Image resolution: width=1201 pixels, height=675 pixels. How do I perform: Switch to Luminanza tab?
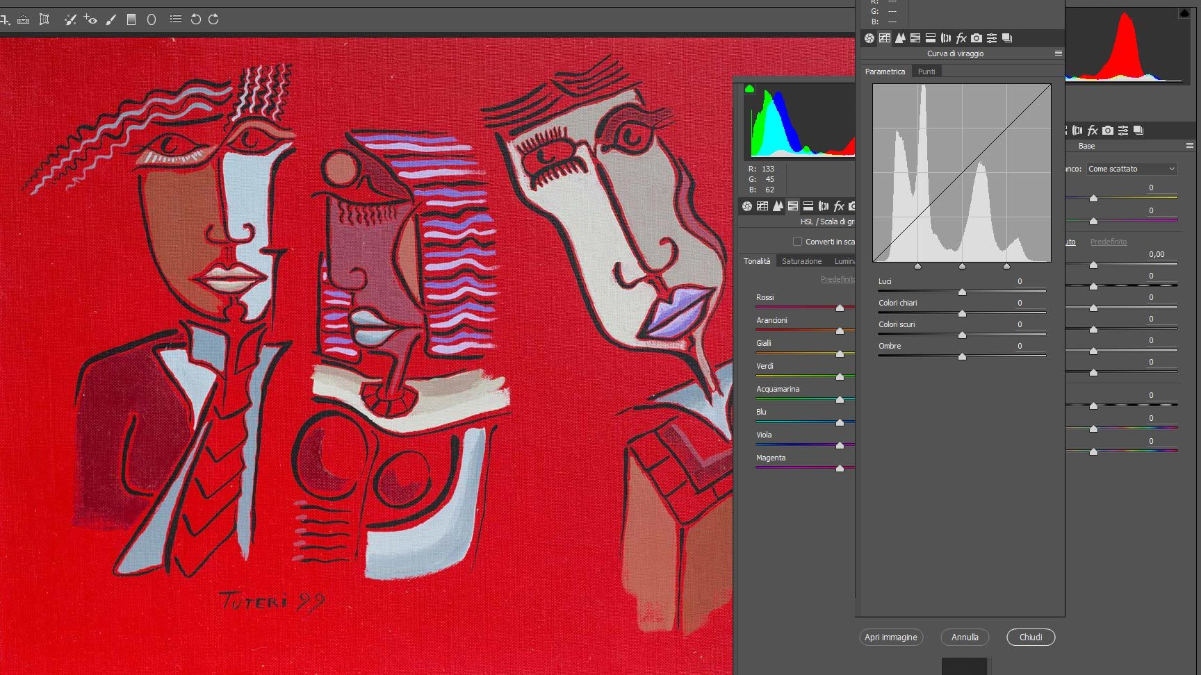[x=844, y=261]
